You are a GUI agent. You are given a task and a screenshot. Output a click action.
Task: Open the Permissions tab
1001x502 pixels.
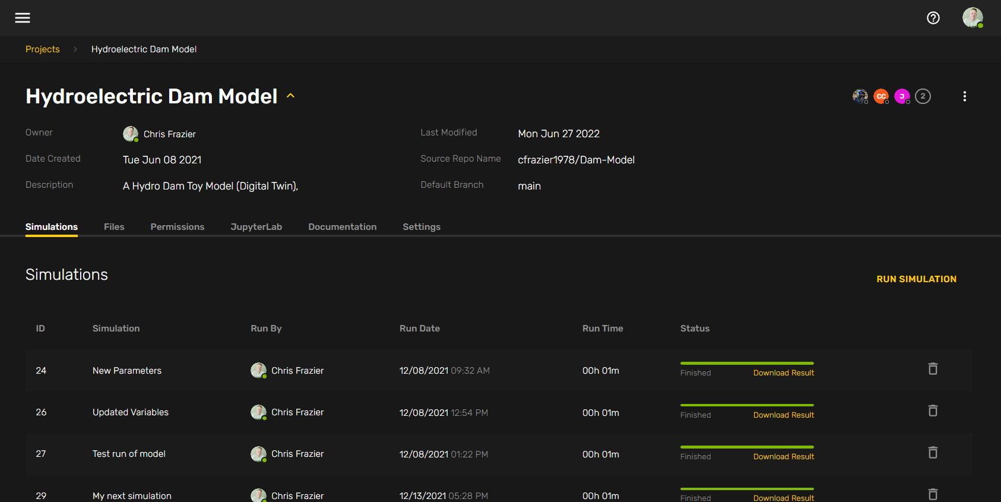[178, 227]
